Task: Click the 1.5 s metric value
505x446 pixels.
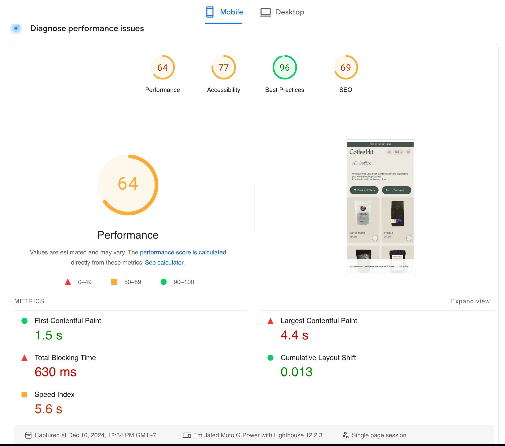Action: pos(48,335)
